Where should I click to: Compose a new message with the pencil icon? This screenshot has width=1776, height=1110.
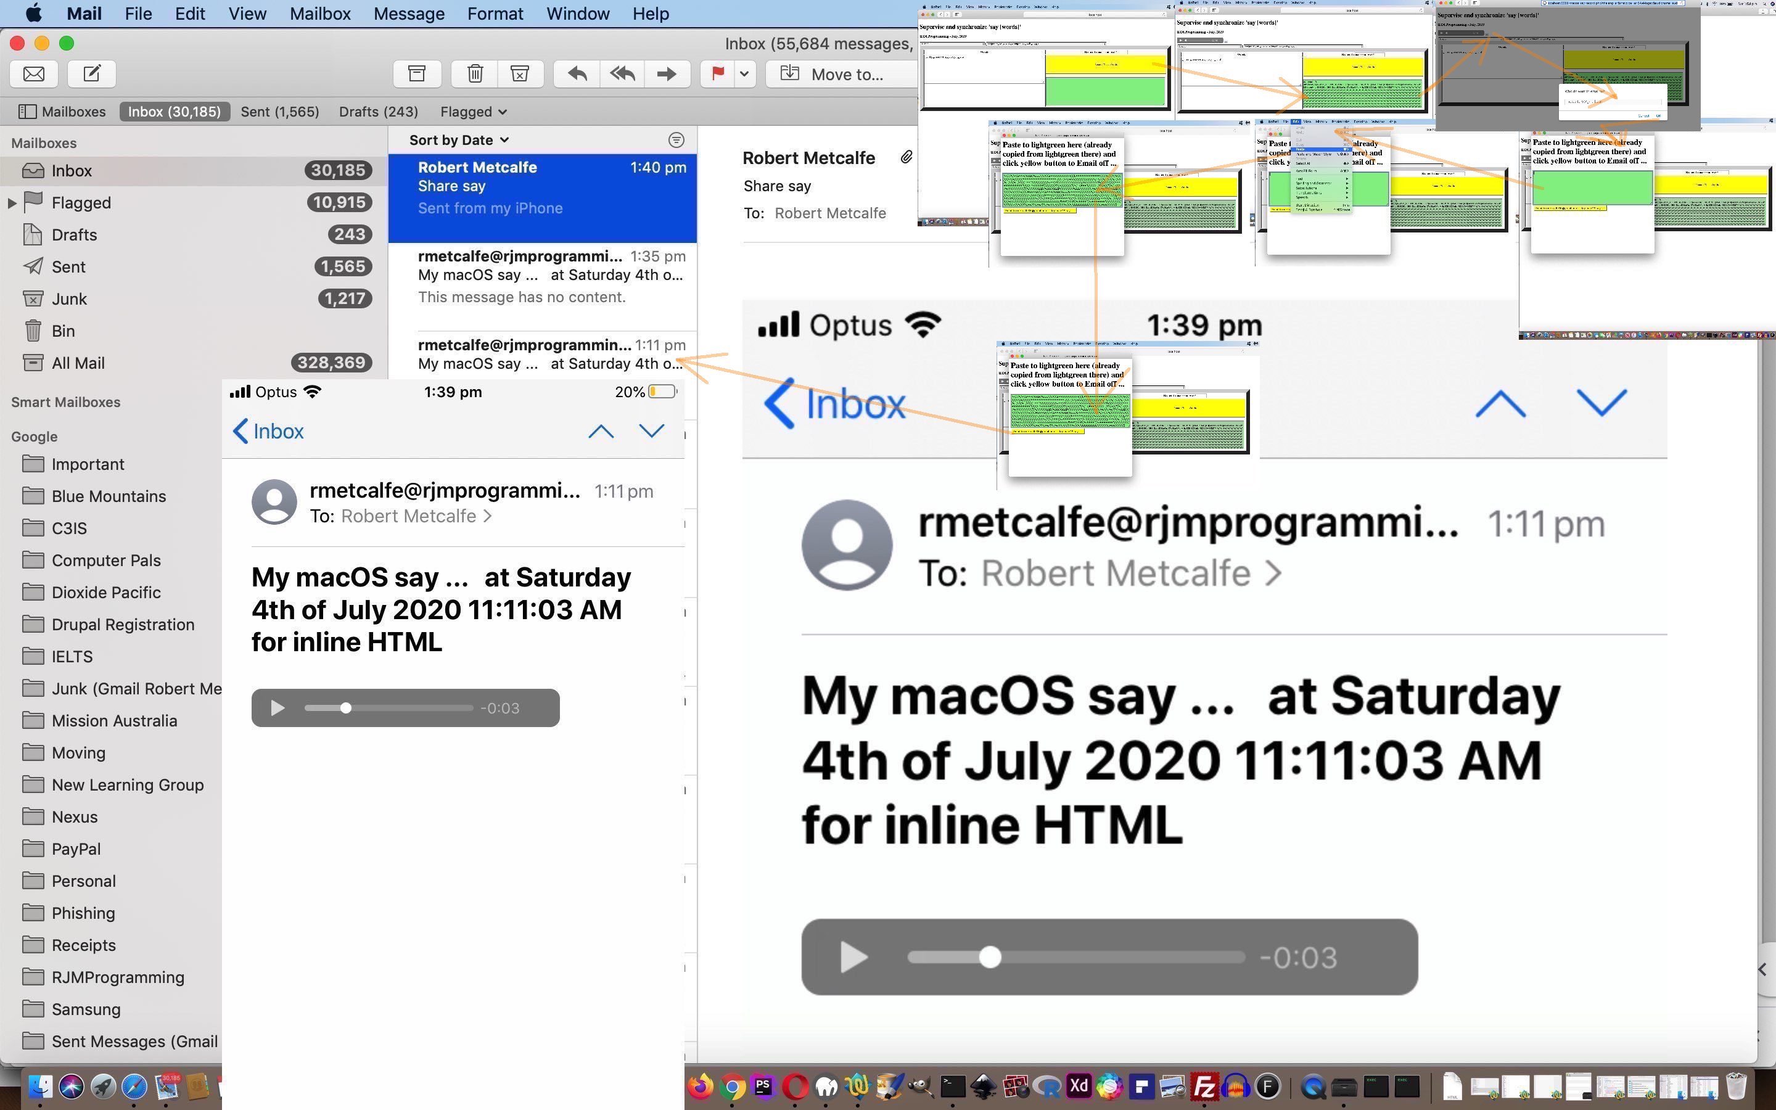coord(92,73)
